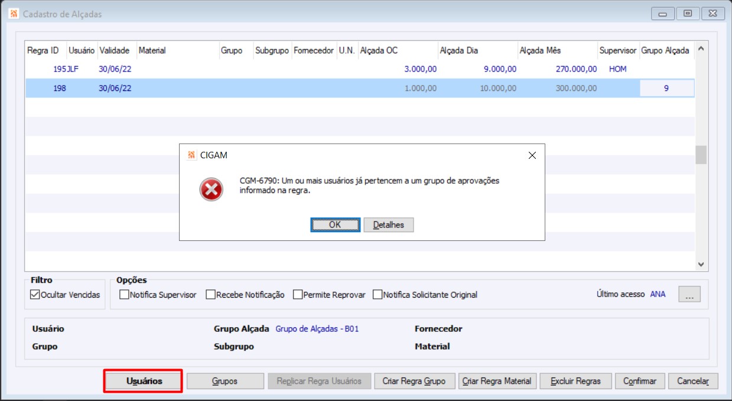732x401 pixels.
Task: Click the Subgrupo column header
Action: click(272, 51)
